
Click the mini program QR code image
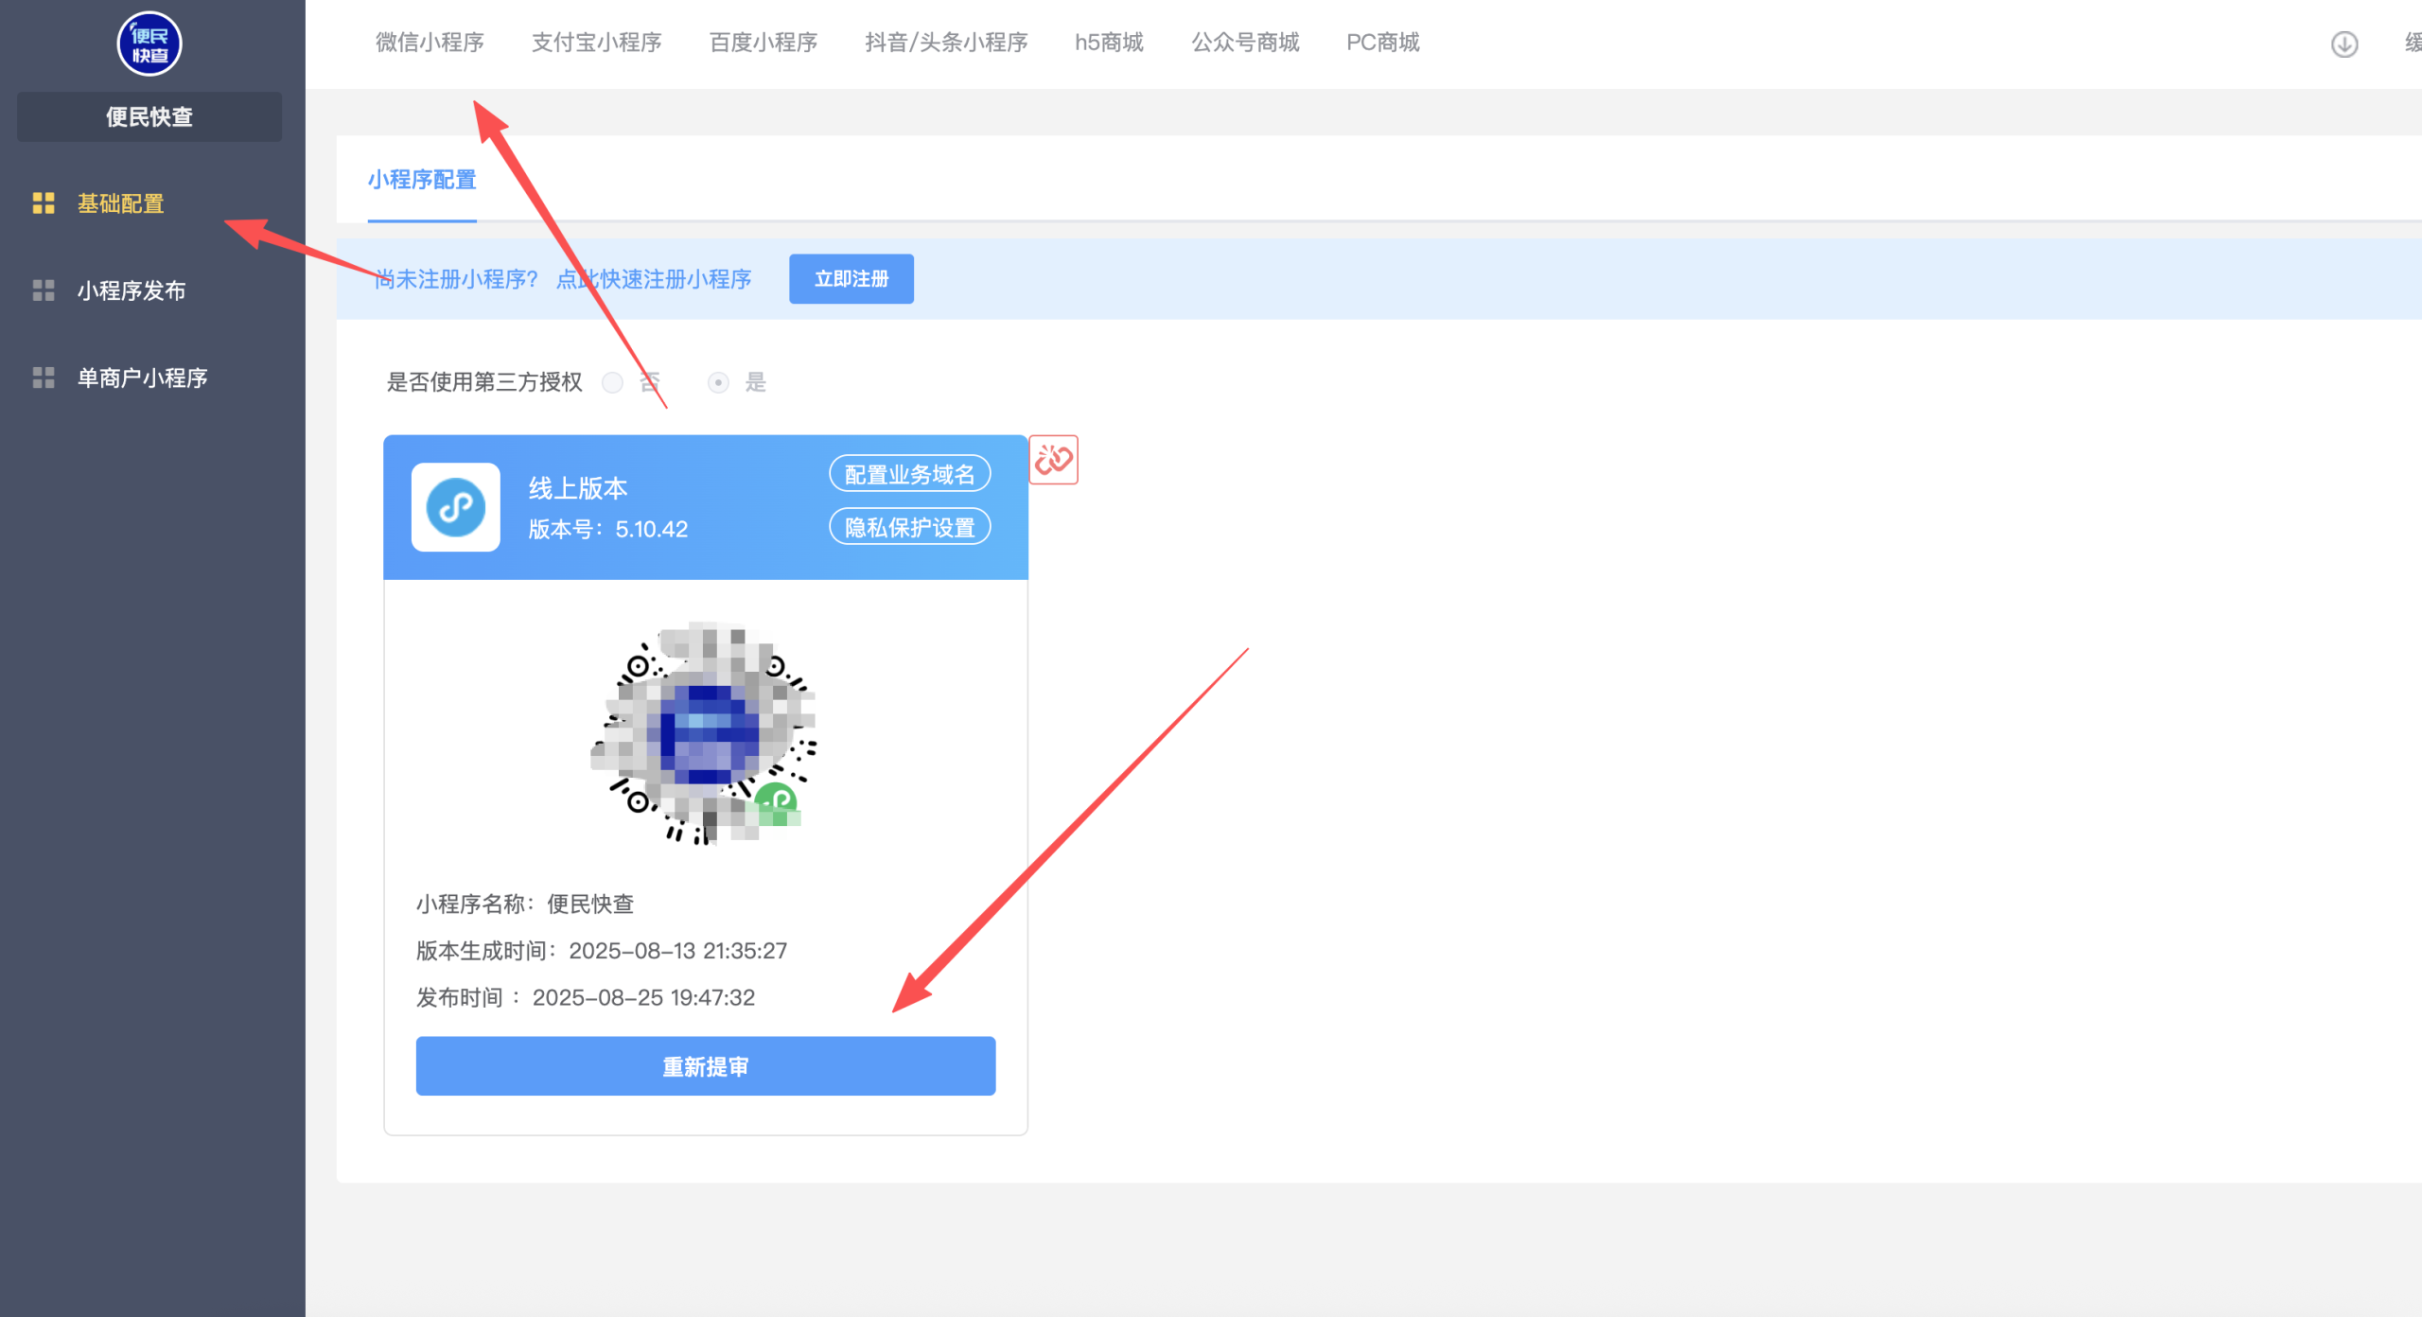coord(704,733)
